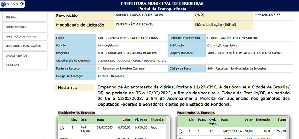Open the PESSOAL menu

pyautogui.click(x=25, y=17)
